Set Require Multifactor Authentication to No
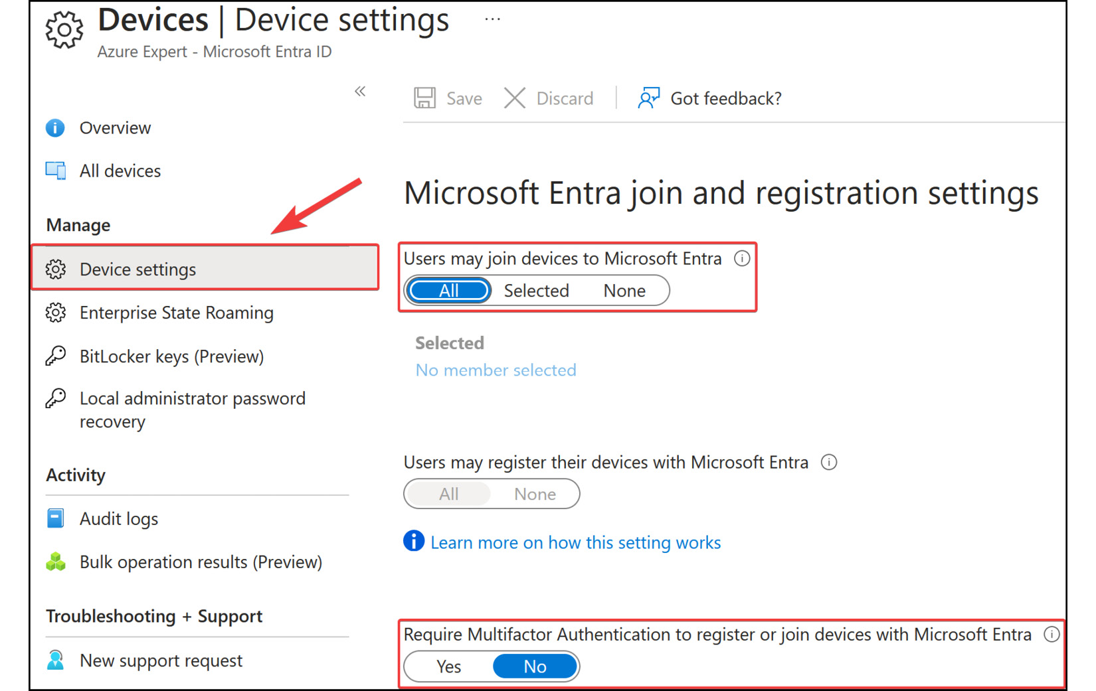Image resolution: width=1096 pixels, height=691 pixels. click(x=535, y=666)
